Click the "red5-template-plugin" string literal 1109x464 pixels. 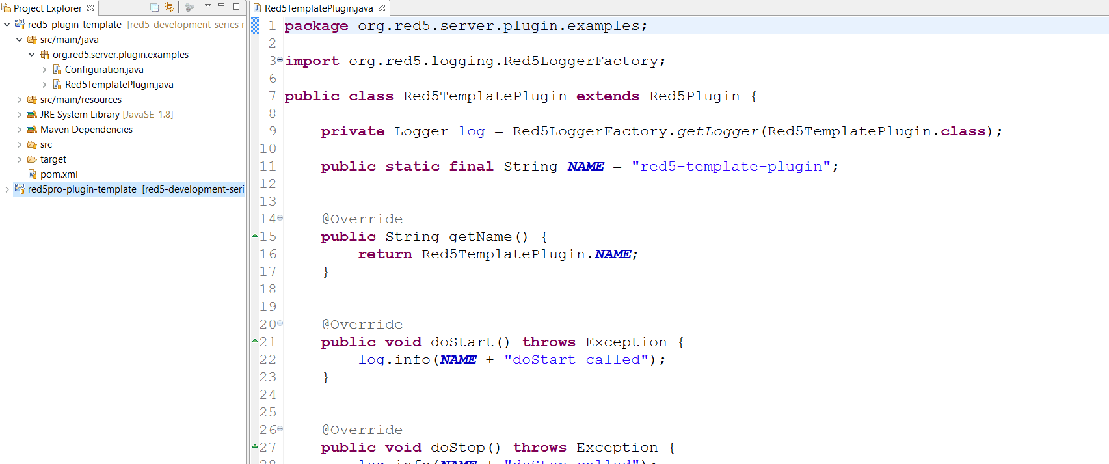point(730,167)
